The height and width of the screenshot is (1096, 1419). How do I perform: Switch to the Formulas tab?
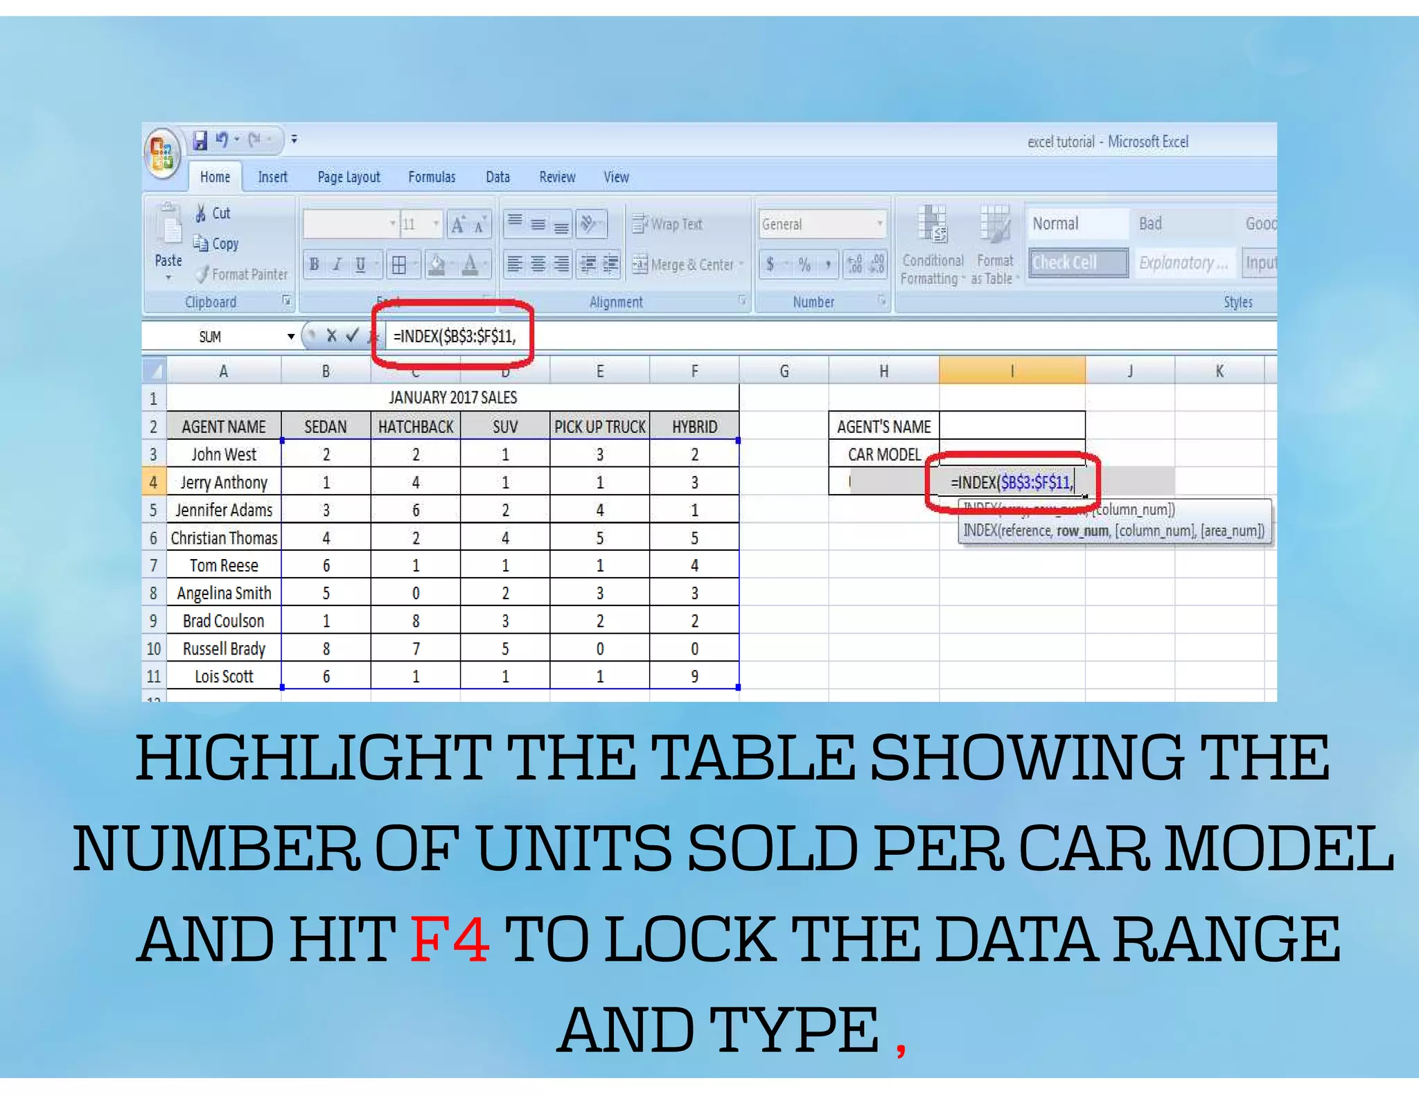pyautogui.click(x=432, y=177)
